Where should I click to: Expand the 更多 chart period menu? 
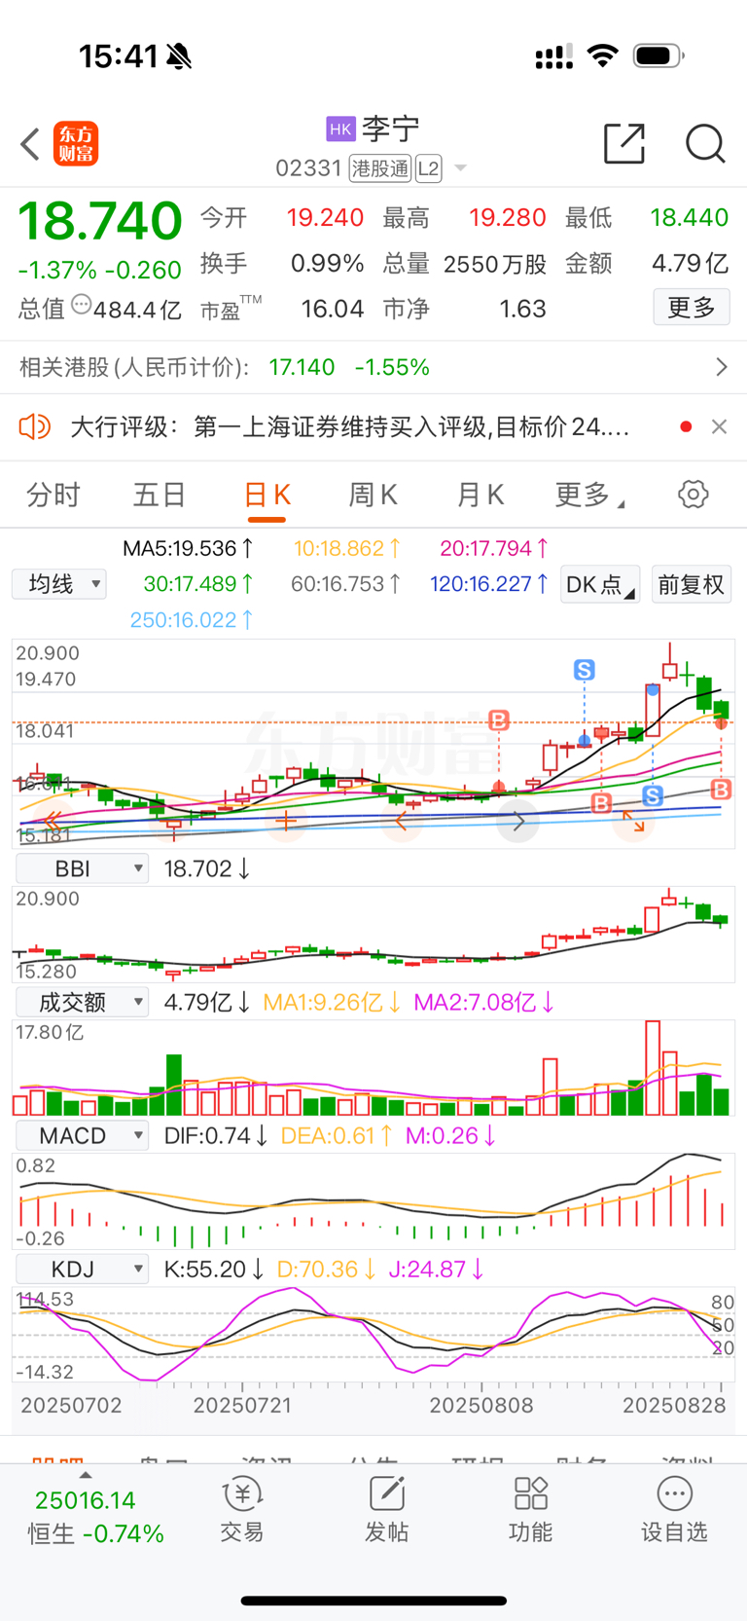click(x=588, y=495)
